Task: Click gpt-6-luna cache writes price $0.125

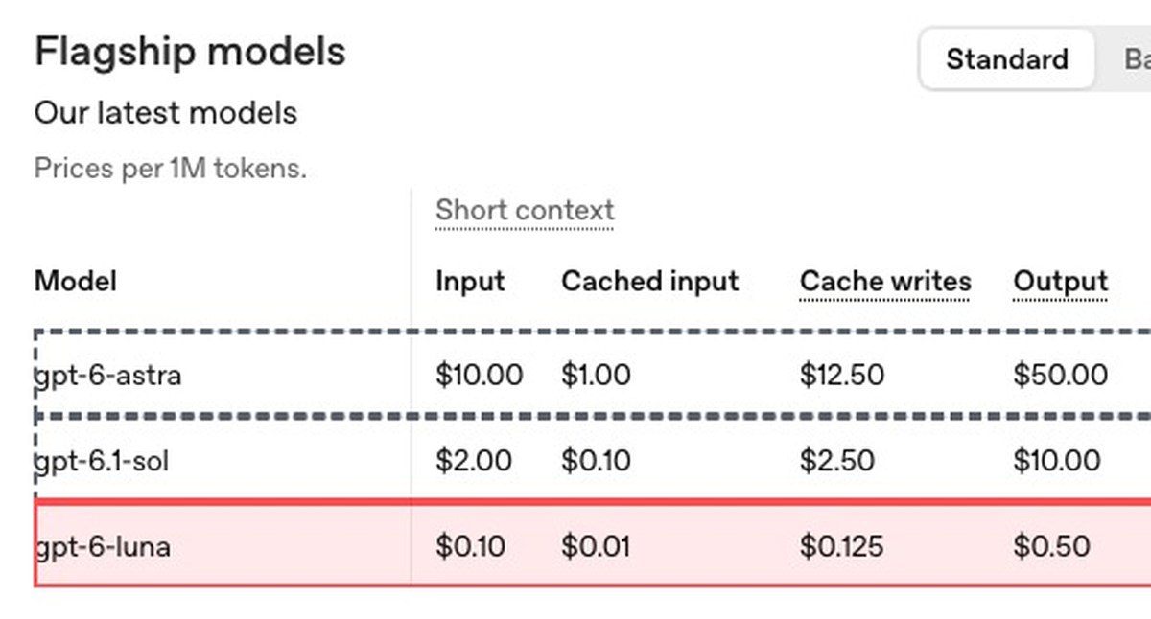Action: pyautogui.click(x=842, y=546)
